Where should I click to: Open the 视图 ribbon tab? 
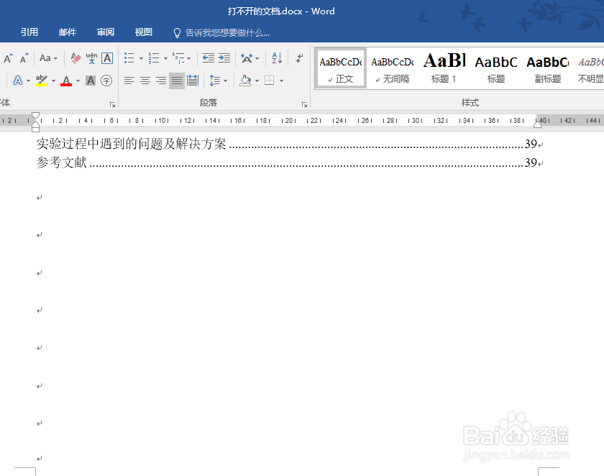pyautogui.click(x=143, y=32)
